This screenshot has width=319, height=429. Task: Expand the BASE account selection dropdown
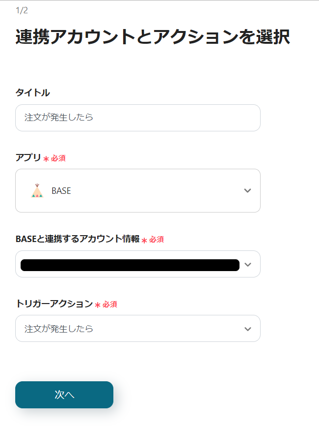click(x=137, y=265)
